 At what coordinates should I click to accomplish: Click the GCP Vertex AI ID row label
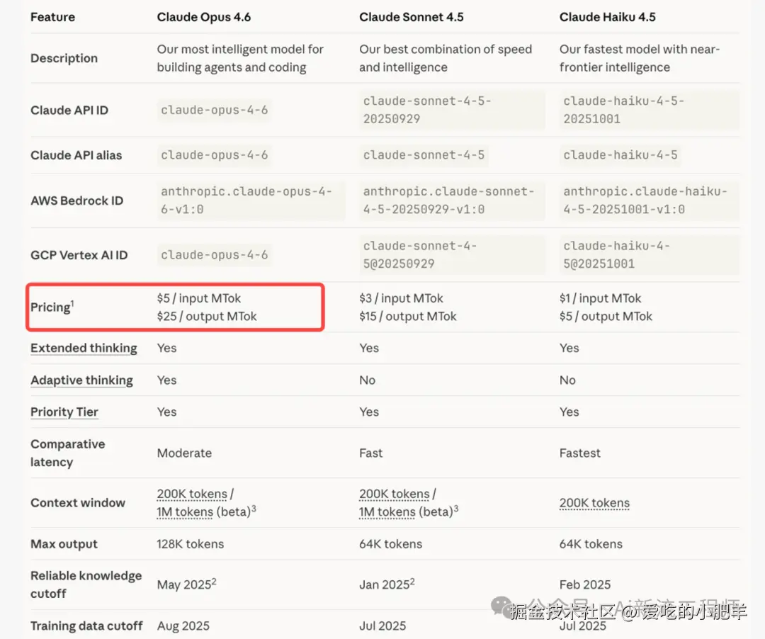click(79, 255)
